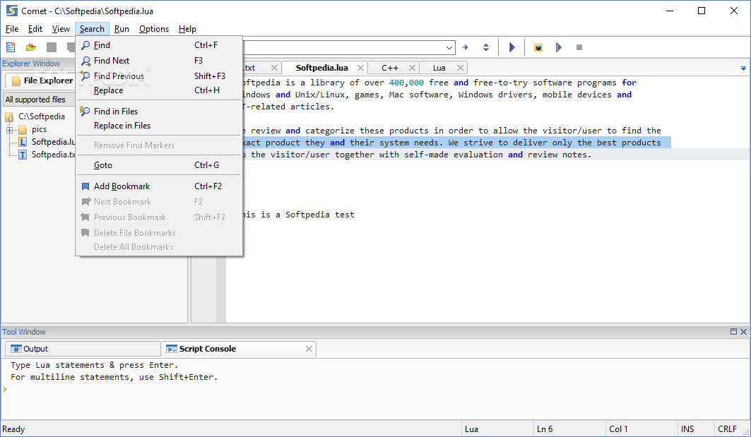
Task: Switch to the Lua editor tab
Action: coord(439,68)
